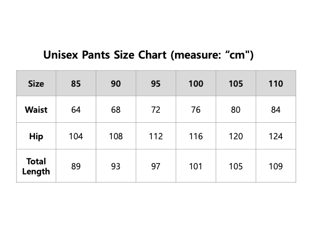
Task: Select total length value 89 cell
Action: click(x=76, y=166)
